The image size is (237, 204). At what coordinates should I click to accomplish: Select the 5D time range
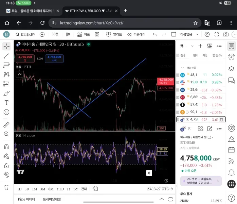point(27,189)
